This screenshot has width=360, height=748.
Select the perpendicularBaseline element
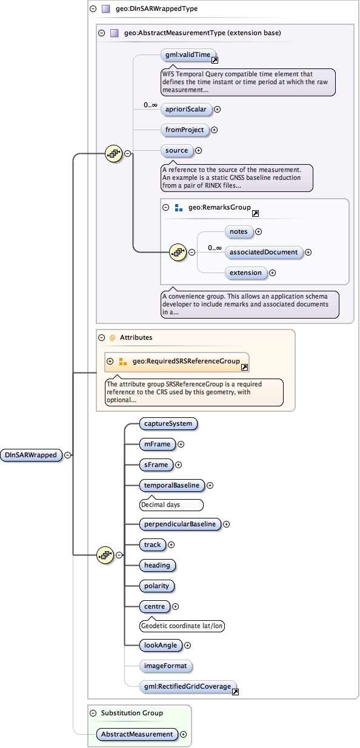180,524
